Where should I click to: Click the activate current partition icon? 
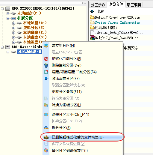46,79
